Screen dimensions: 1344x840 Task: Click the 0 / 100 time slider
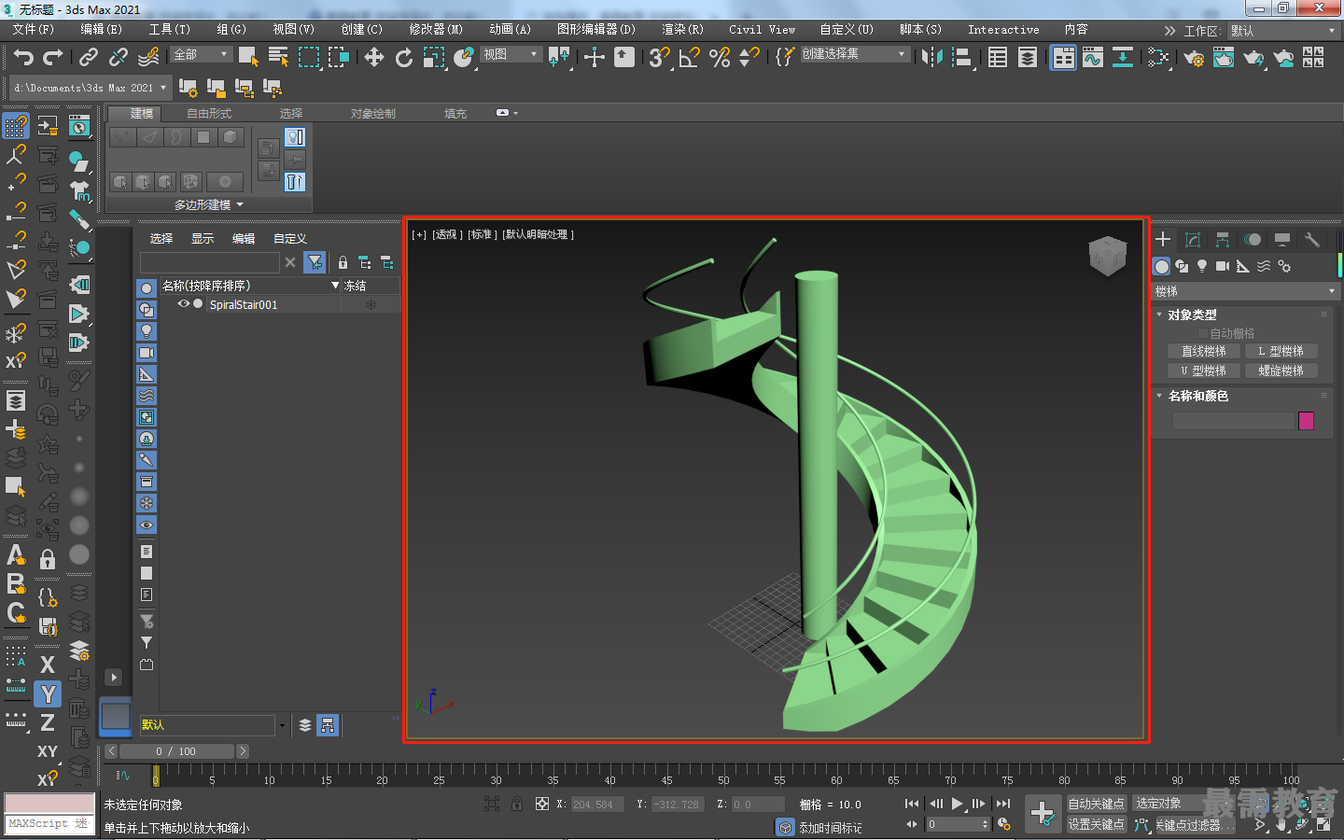(176, 751)
